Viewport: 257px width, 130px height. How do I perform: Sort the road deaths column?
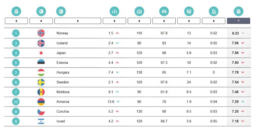point(114,21)
